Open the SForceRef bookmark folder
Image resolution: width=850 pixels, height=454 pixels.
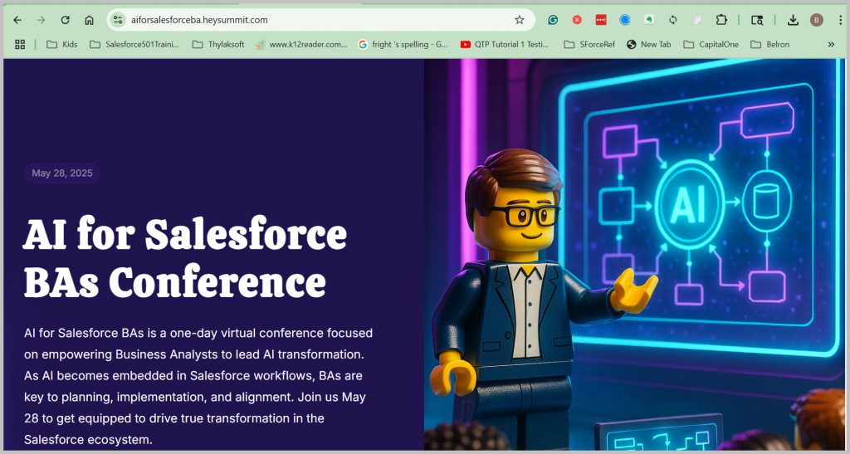click(x=590, y=45)
